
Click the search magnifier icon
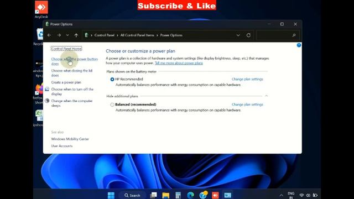pyautogui.click(x=294, y=35)
